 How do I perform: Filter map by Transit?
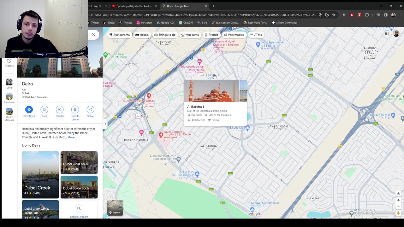tap(211, 35)
